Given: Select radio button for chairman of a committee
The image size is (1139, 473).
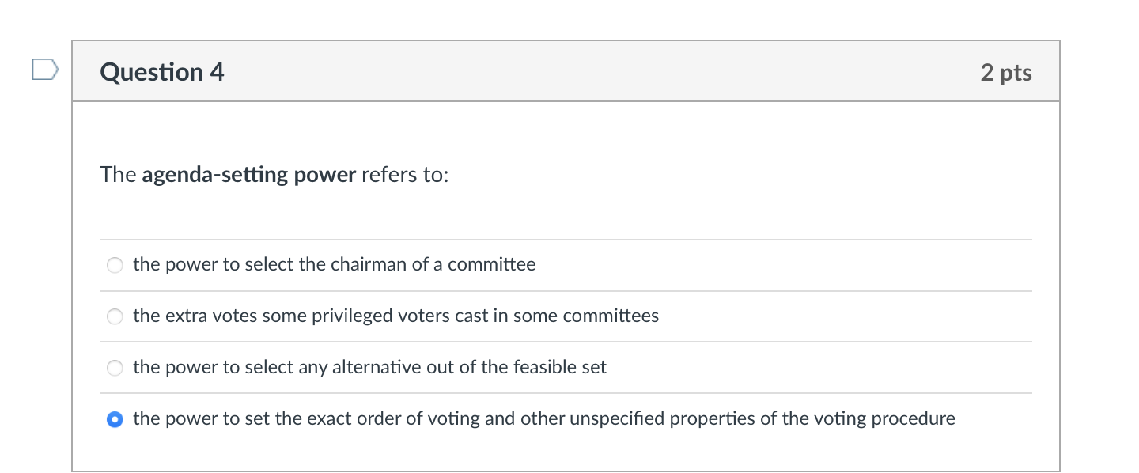Looking at the screenshot, I should pyautogui.click(x=115, y=266).
